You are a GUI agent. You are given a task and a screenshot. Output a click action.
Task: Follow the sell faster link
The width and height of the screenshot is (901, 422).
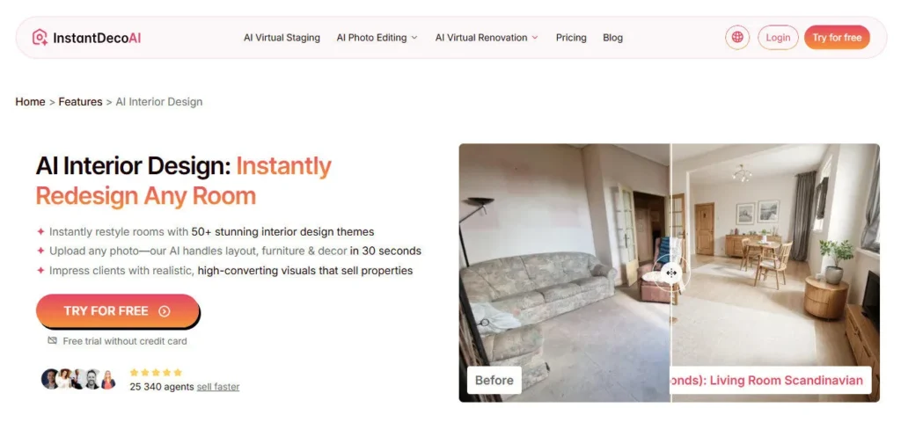click(x=218, y=387)
